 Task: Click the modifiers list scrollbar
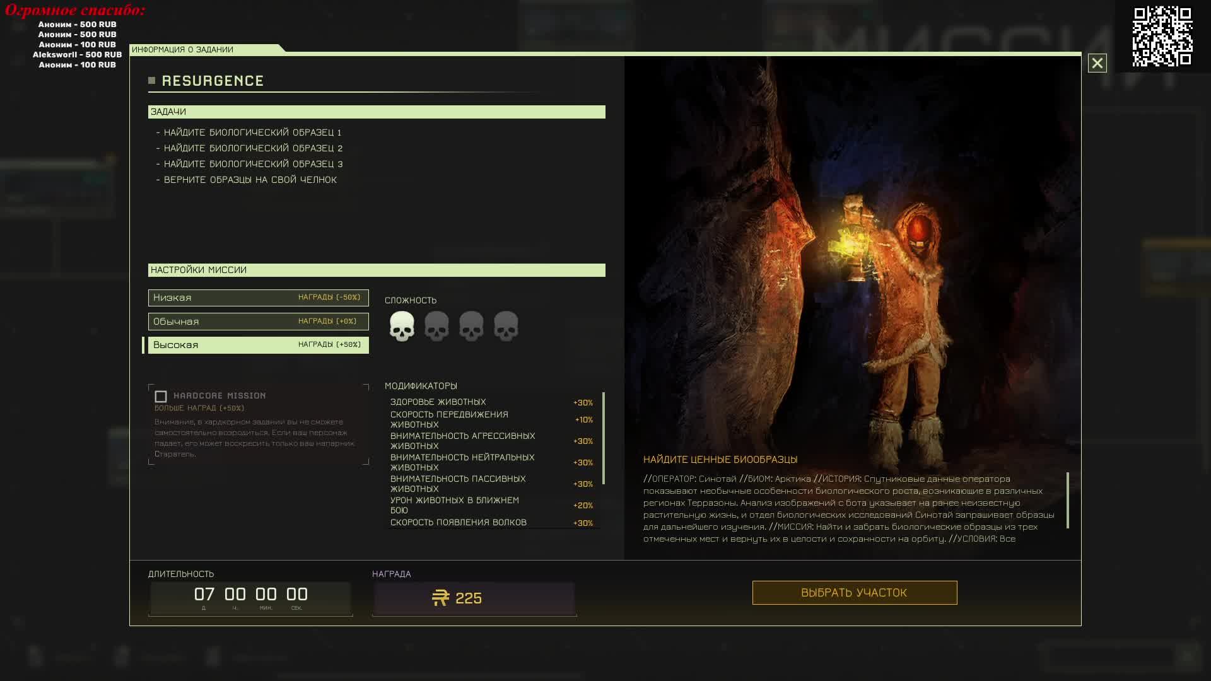604,438
